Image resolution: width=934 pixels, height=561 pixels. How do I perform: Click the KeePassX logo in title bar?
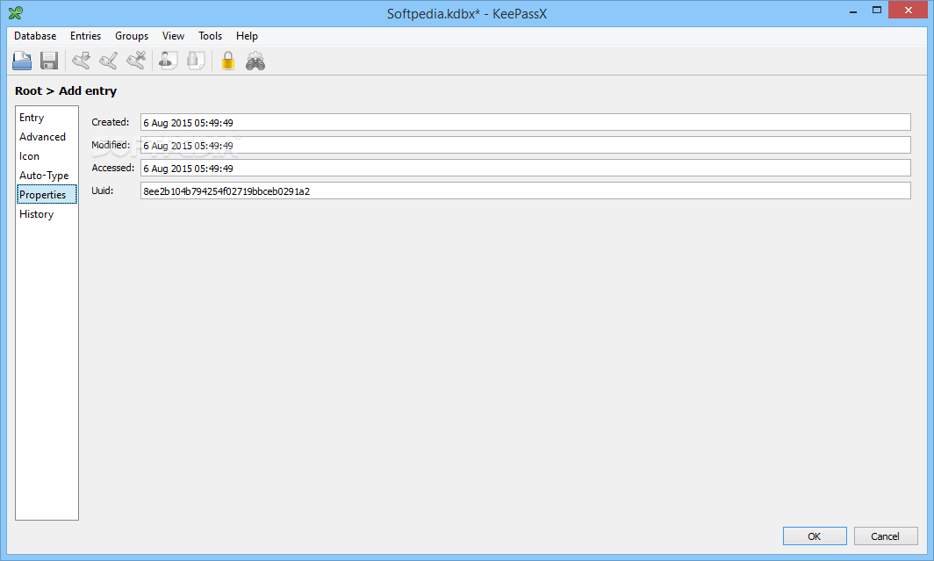coord(16,12)
